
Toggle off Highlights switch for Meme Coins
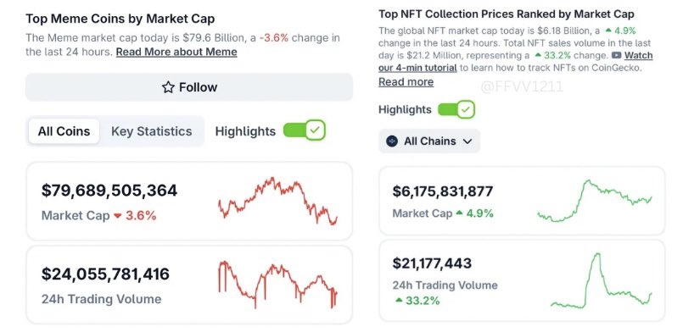tap(304, 130)
